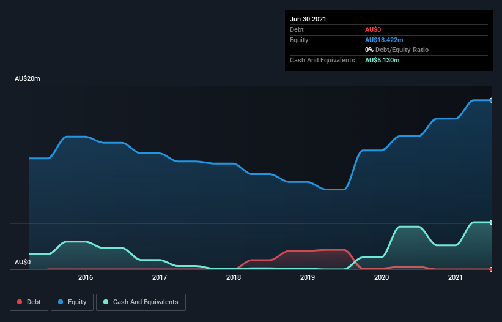
Task: Select the 2020 x-axis label
Action: pyautogui.click(x=382, y=277)
